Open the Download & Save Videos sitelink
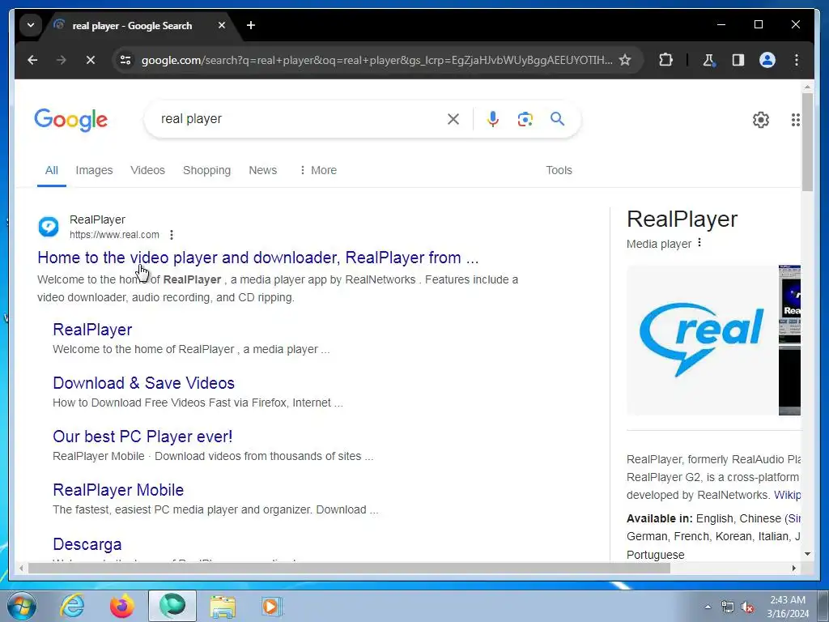This screenshot has height=622, width=829. [x=144, y=383]
